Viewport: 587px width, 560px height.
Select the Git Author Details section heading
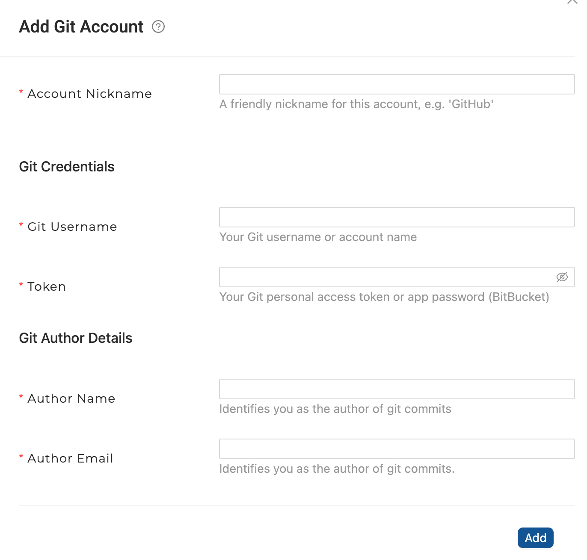click(x=76, y=338)
